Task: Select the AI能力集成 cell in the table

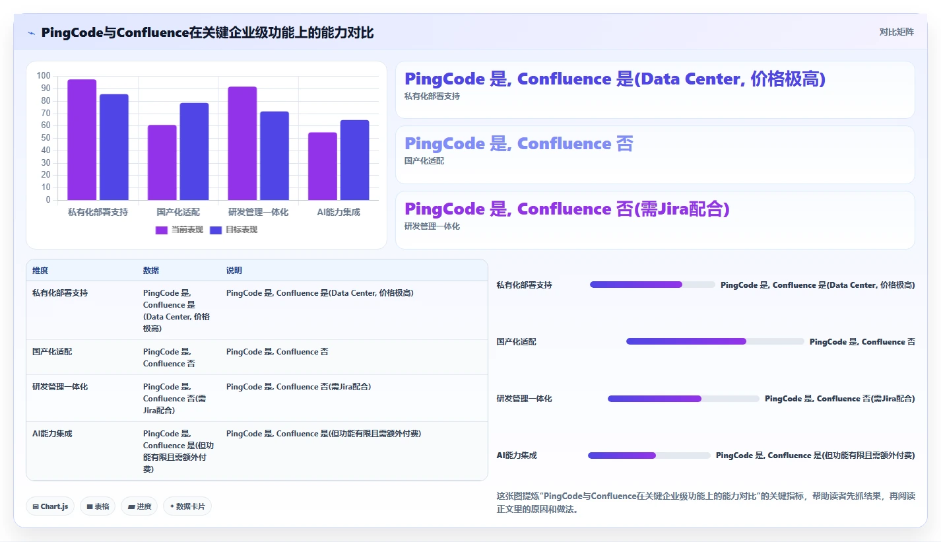Action: tap(81, 451)
